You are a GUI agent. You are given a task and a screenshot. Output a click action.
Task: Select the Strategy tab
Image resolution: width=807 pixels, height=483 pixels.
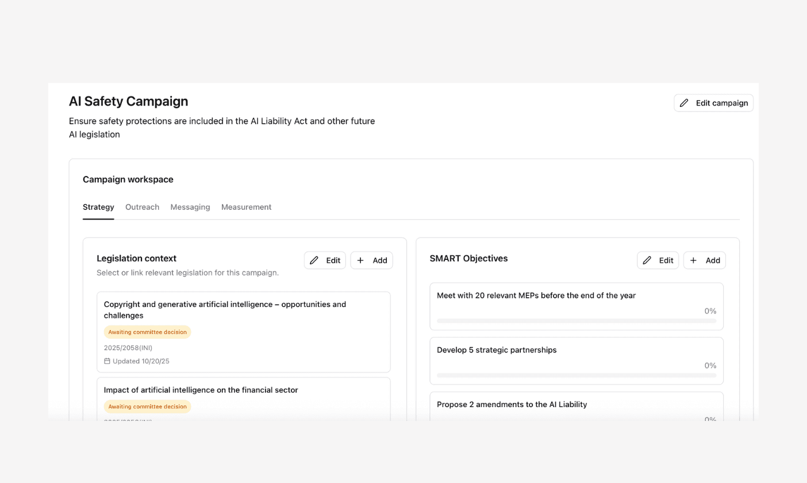[x=98, y=207]
